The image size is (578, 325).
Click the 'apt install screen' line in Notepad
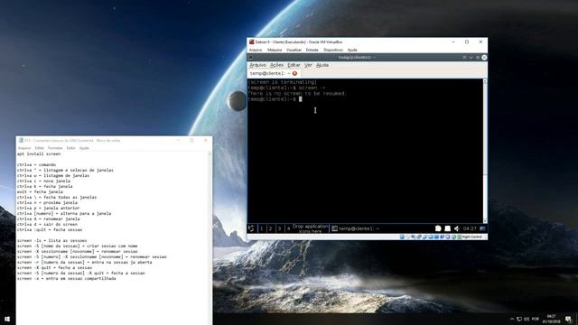click(x=39, y=153)
